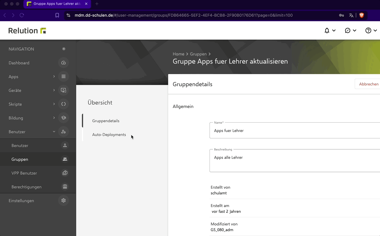Click the Dashboard gauge icon
The height and width of the screenshot is (236, 380).
point(64,63)
